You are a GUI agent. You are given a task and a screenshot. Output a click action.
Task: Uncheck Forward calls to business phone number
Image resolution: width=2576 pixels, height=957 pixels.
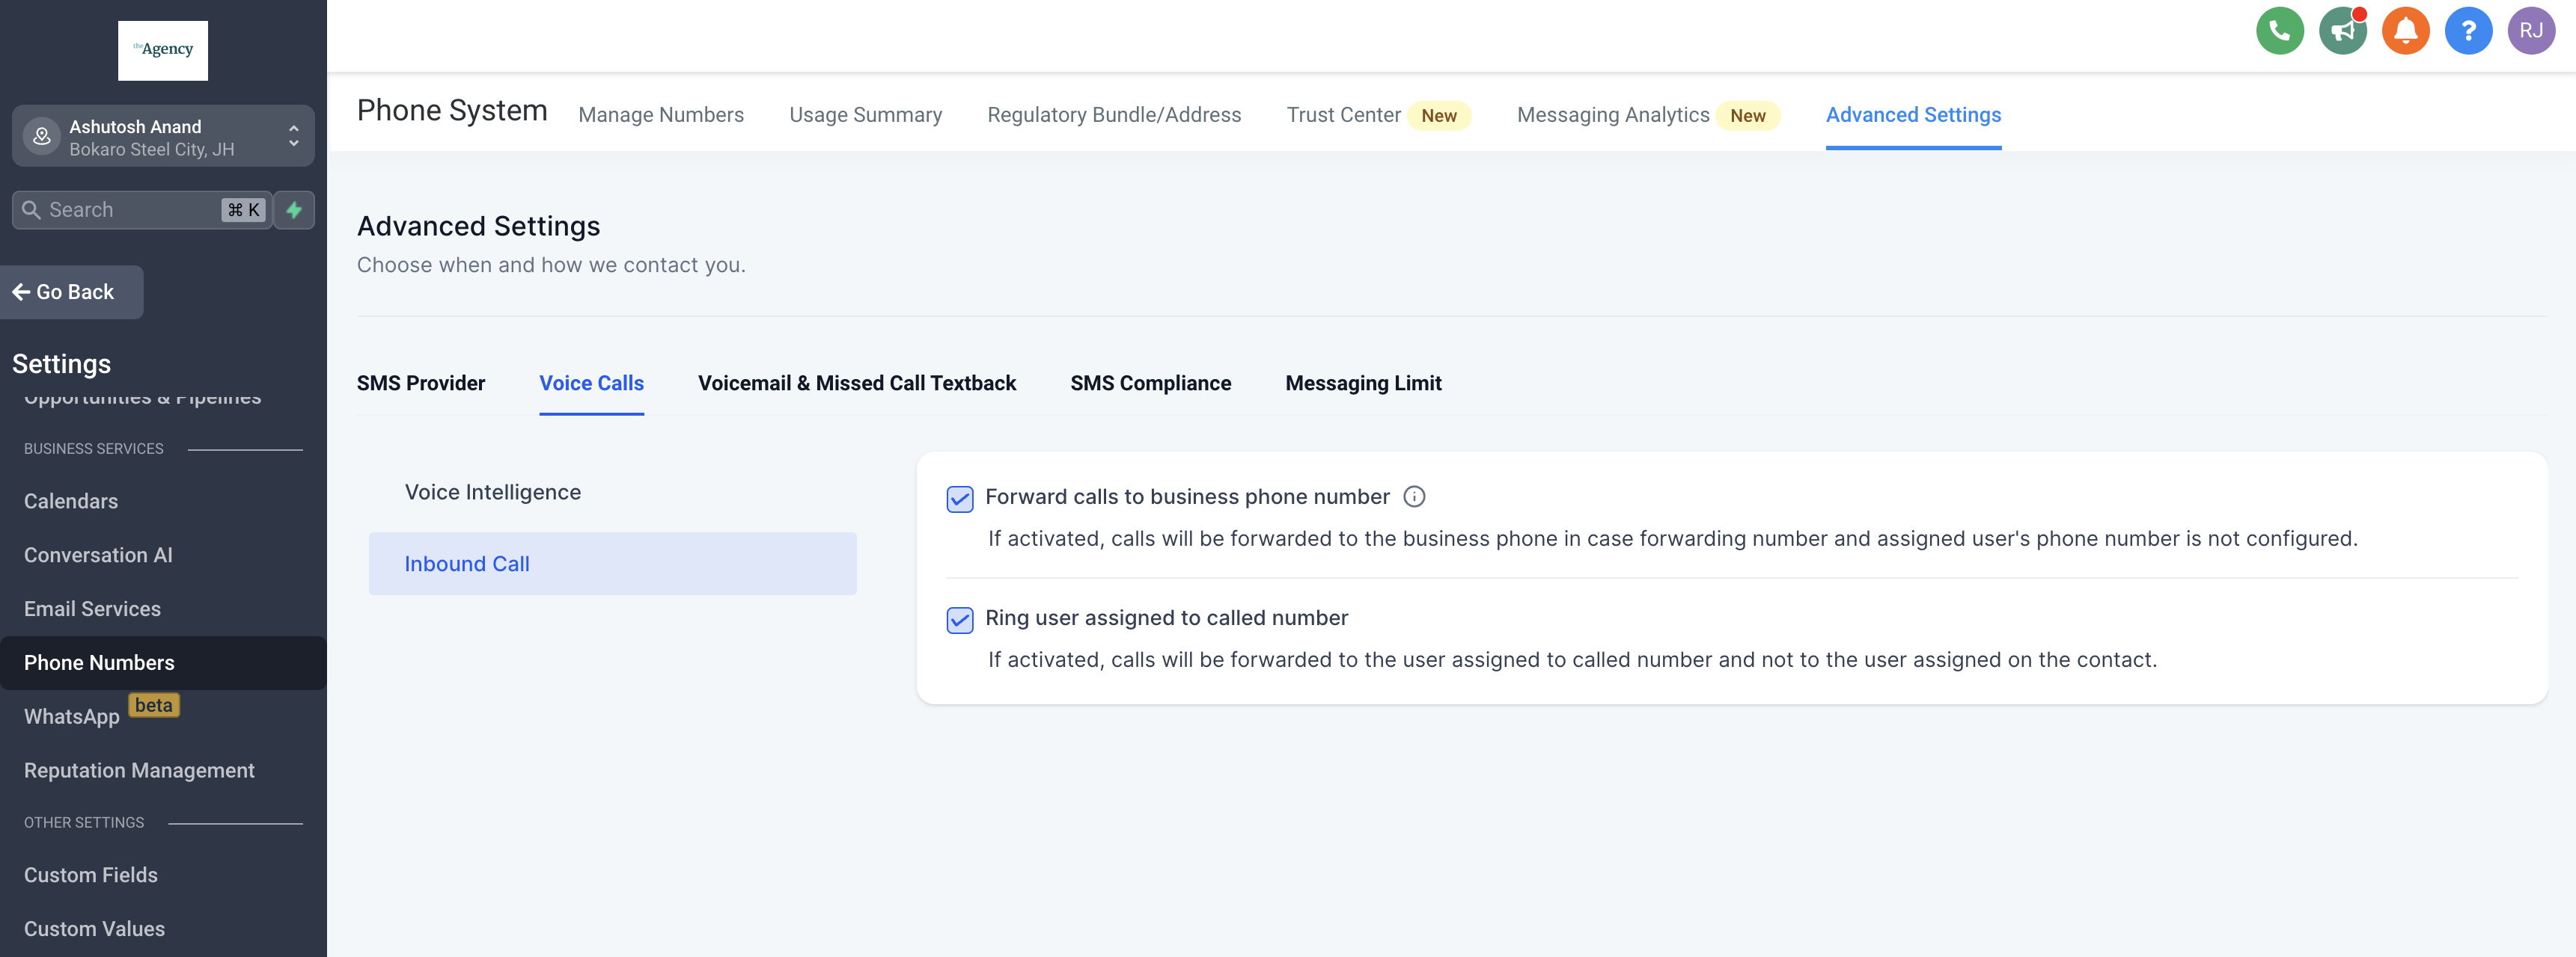click(x=959, y=499)
